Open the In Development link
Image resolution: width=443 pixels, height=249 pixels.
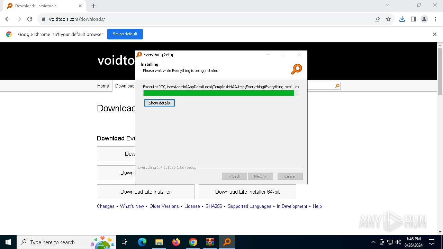[x=292, y=206]
